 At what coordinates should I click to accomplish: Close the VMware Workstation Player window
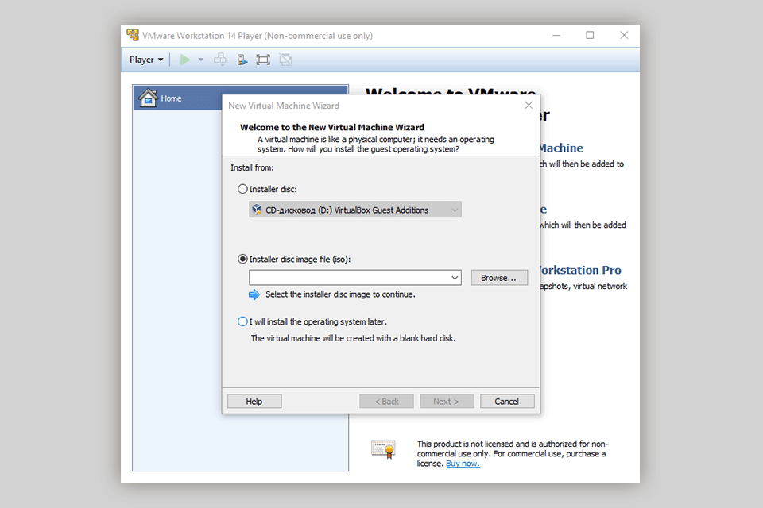tap(624, 35)
